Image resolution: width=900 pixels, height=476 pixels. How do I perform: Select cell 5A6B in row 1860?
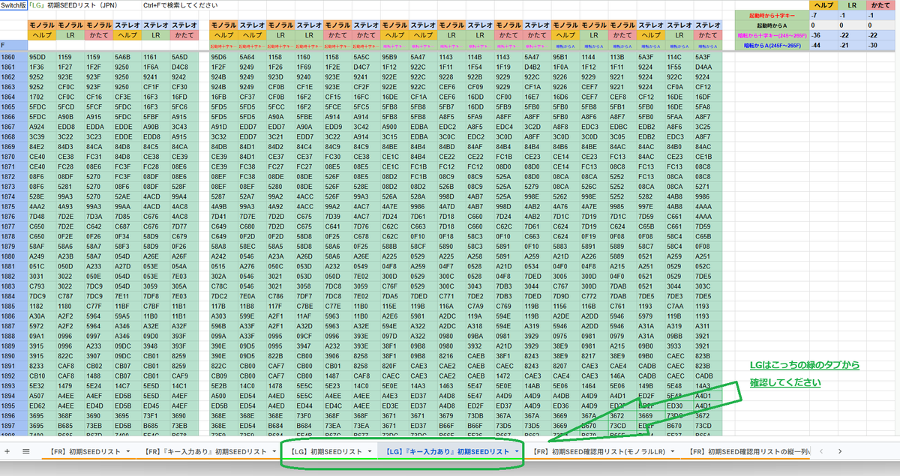click(127, 57)
